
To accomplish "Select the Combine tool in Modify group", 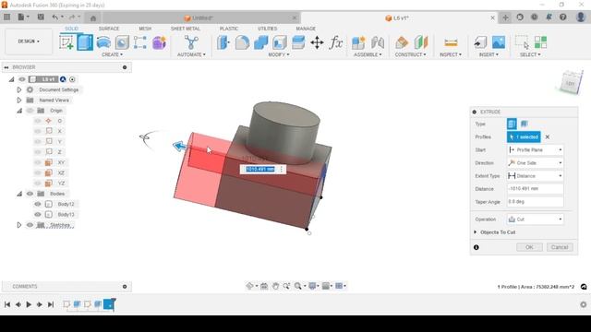I will tap(260, 42).
